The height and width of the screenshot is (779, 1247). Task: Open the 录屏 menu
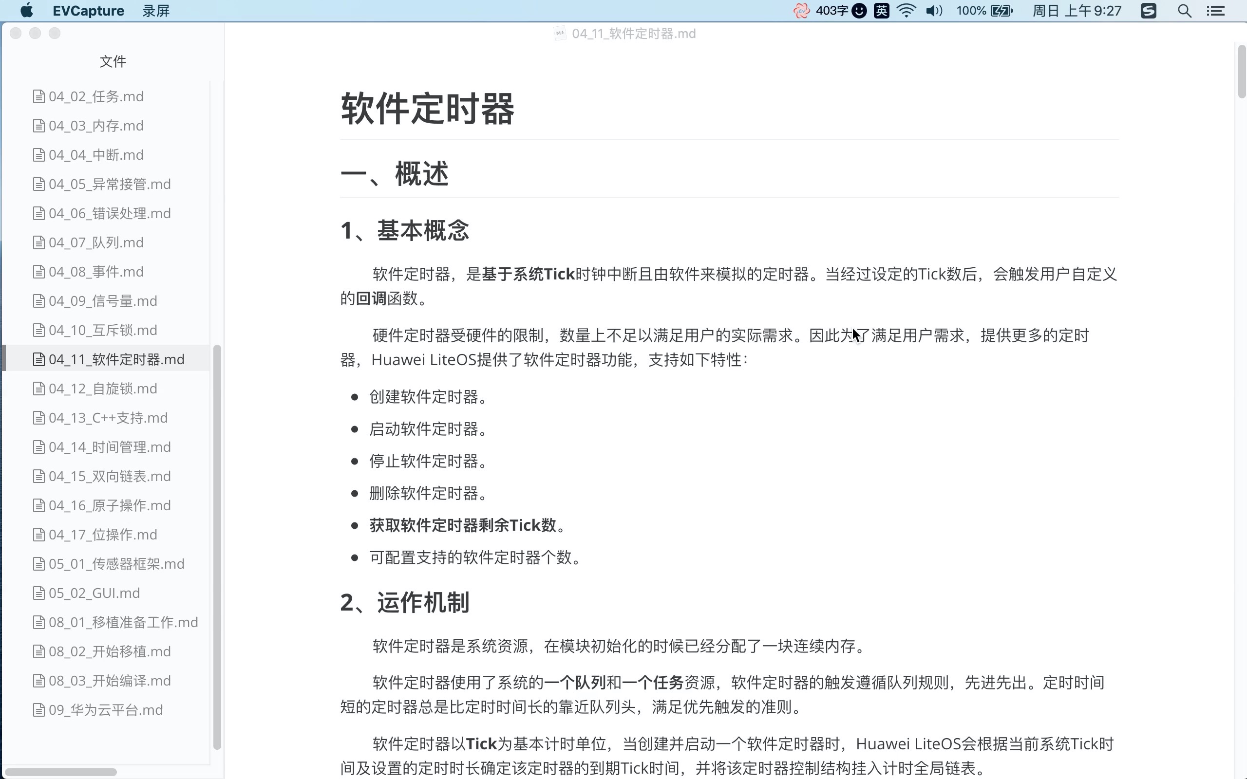click(x=155, y=10)
